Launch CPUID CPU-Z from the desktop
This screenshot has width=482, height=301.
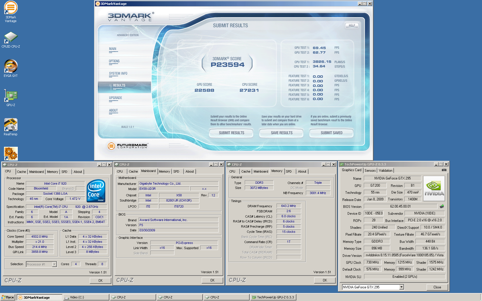tap(11, 40)
